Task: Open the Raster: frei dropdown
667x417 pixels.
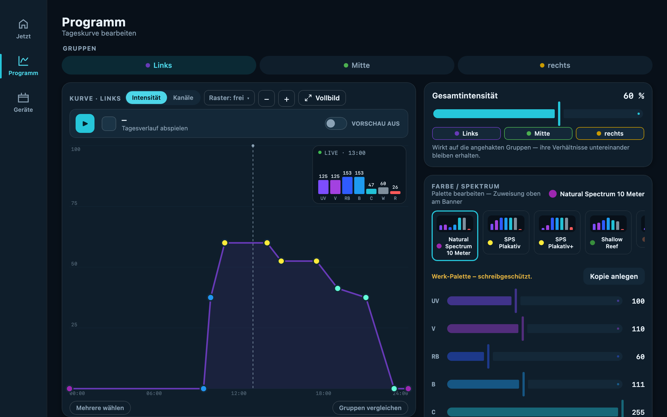Action: click(229, 98)
